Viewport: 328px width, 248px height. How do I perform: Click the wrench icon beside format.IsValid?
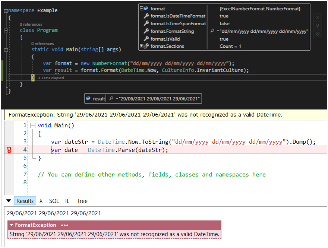146,38
